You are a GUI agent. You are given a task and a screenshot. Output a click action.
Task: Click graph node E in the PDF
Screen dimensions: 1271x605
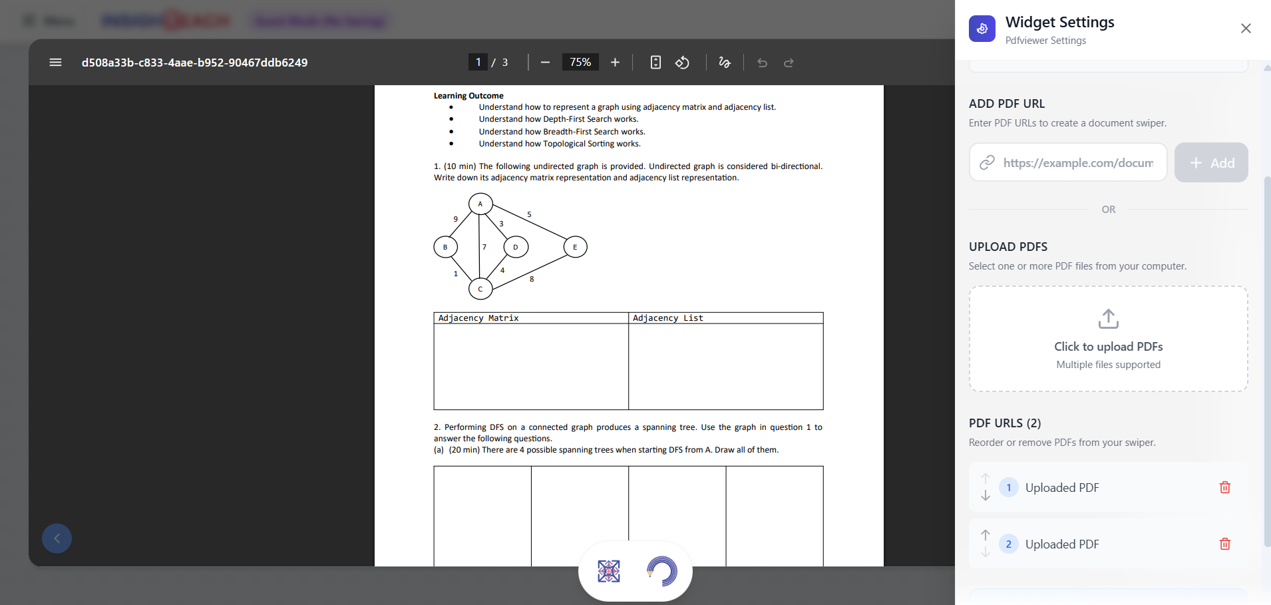point(576,247)
